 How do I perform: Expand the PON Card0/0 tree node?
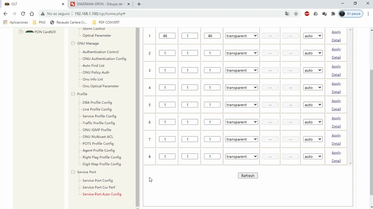click(x=21, y=32)
